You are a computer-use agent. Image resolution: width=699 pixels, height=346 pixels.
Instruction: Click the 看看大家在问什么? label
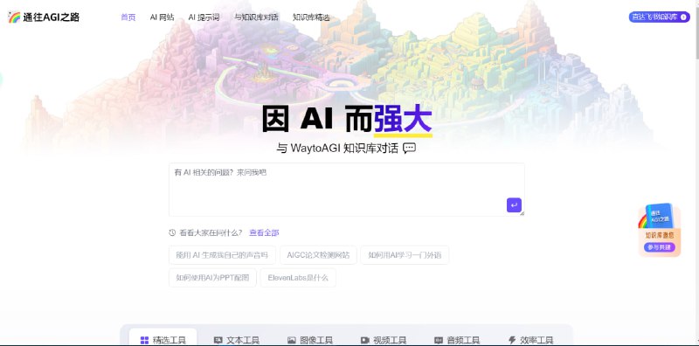211,232
